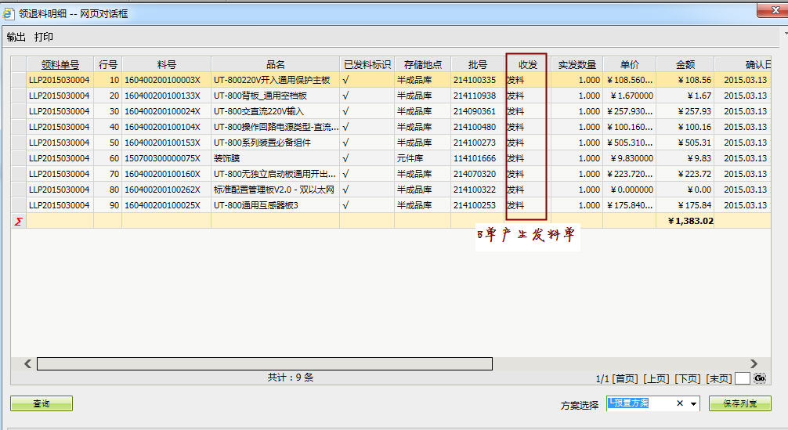Screen dimensions: 788x430
Task: Toggle 已发料 checkmark for row 50
Action: tap(345, 143)
